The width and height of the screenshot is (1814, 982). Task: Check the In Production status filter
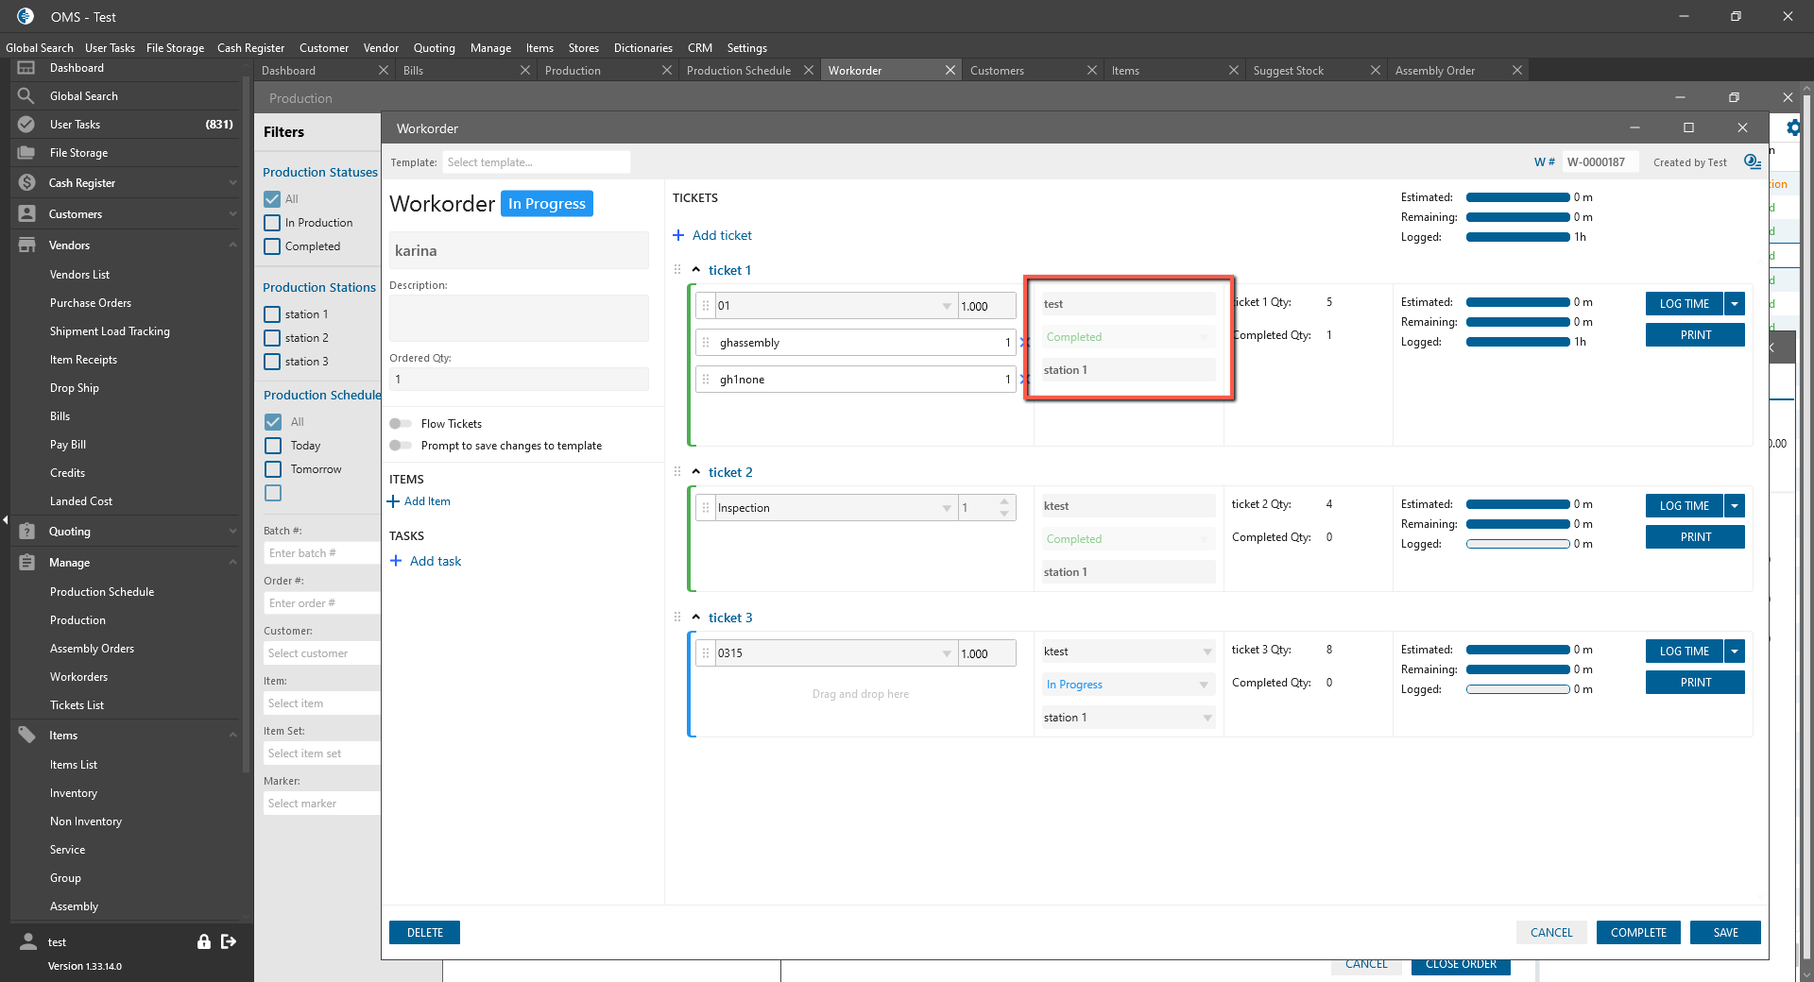click(273, 223)
